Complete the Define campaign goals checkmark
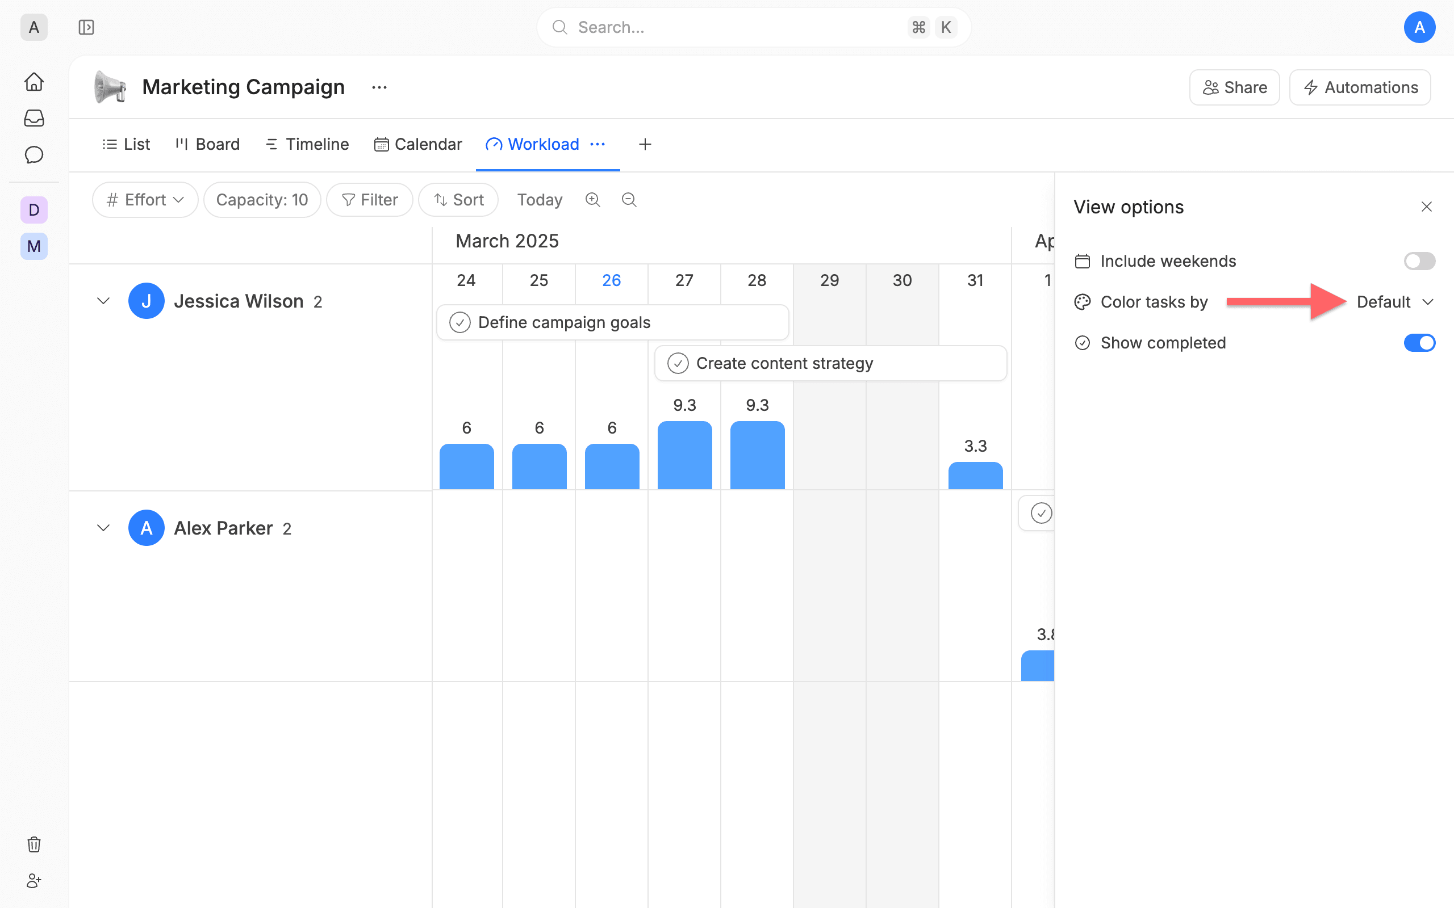The image size is (1454, 908). click(460, 322)
